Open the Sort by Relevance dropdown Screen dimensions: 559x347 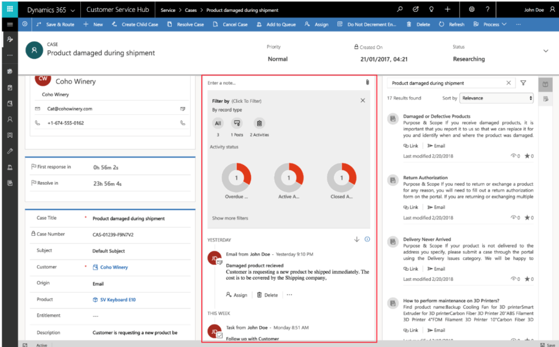496,98
